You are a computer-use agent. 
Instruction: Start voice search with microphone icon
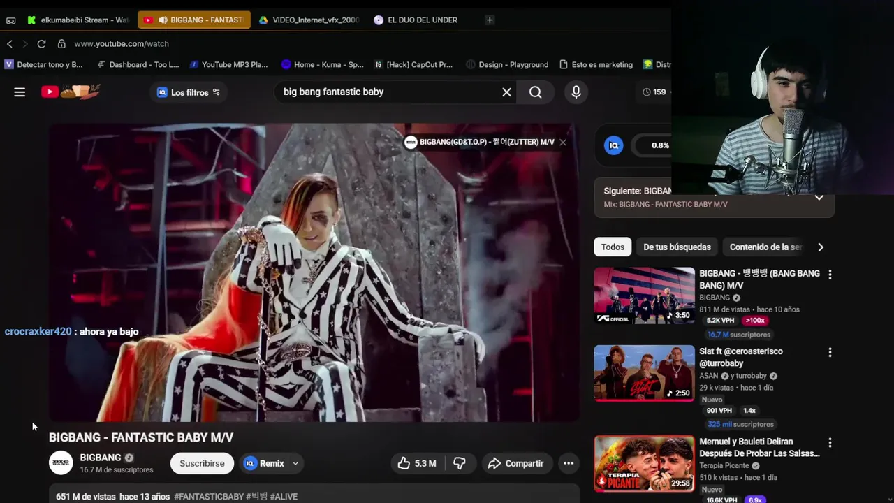pos(576,92)
